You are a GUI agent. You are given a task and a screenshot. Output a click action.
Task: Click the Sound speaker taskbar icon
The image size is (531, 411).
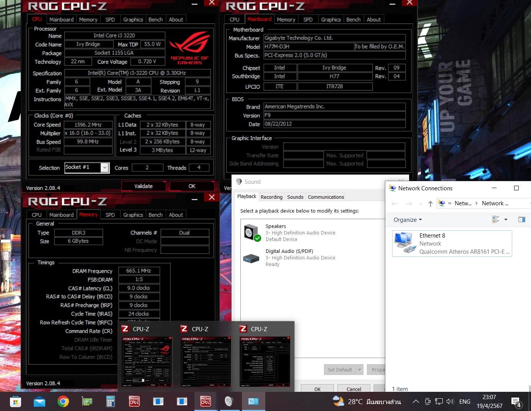[229, 401]
